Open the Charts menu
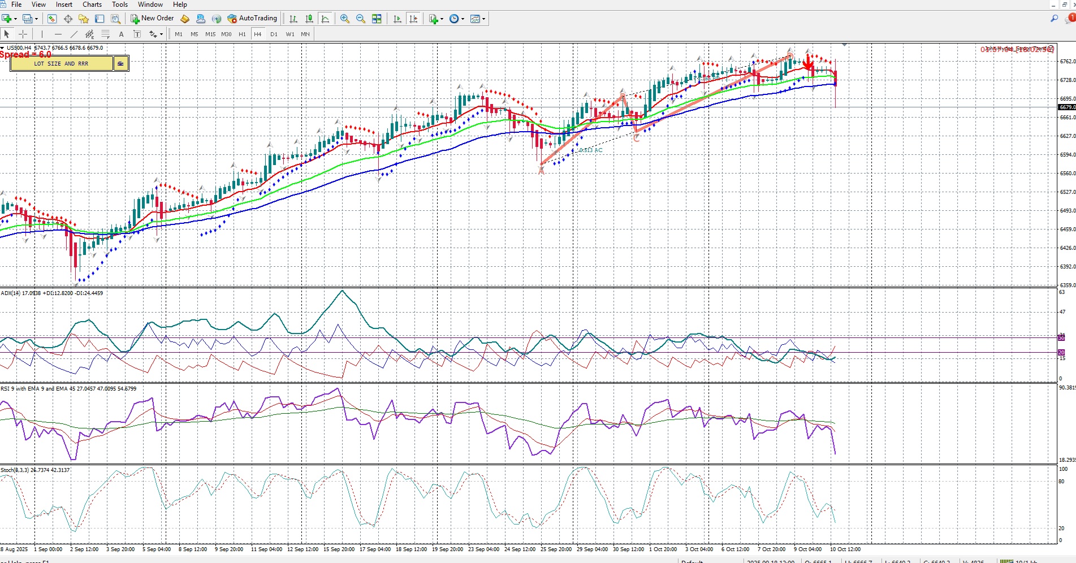The width and height of the screenshot is (1076, 563). 92,5
